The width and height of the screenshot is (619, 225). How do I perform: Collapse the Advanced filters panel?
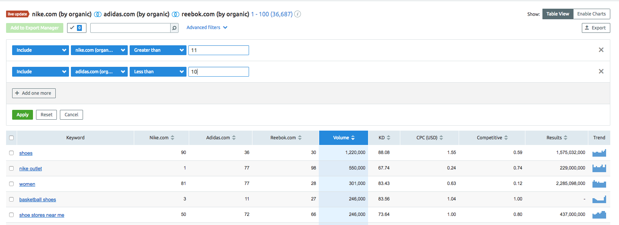coord(207,28)
